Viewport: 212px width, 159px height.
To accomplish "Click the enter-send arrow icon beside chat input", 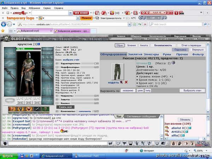I will coord(111,143).
